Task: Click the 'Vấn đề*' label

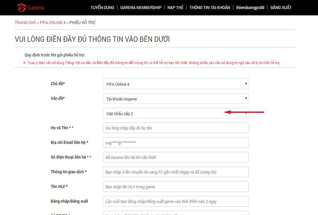Action: (58, 98)
